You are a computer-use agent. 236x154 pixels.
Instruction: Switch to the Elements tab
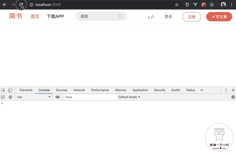[x=26, y=90]
